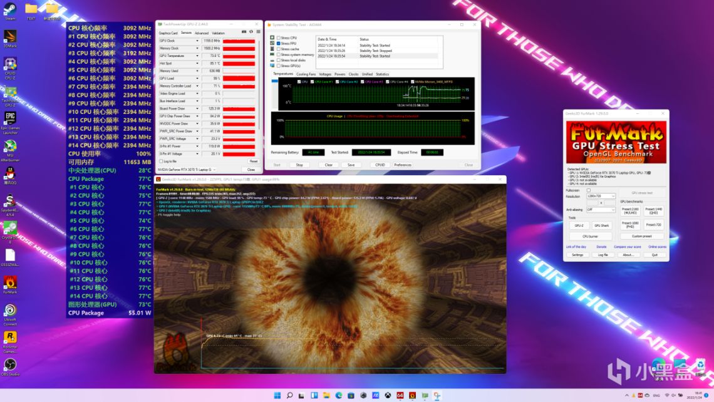714x402 pixels.
Task: Open Microsoft Store from taskbar
Action: tap(351, 395)
